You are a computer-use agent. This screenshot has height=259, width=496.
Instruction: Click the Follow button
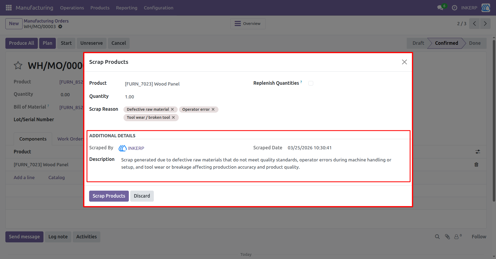479,237
